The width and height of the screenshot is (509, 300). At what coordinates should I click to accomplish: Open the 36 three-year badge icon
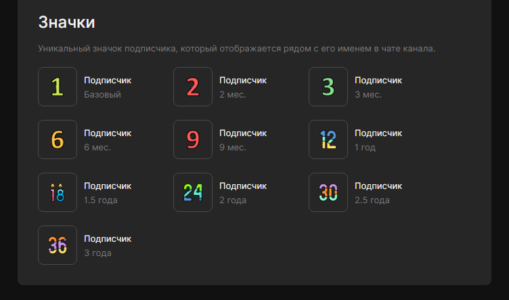[58, 245]
